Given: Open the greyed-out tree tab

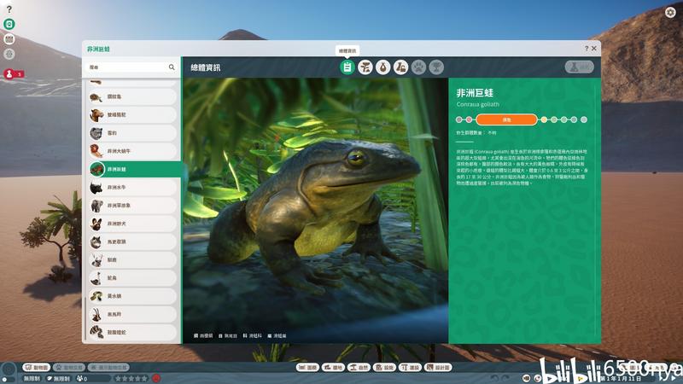Looking at the screenshot, I should tap(436, 67).
